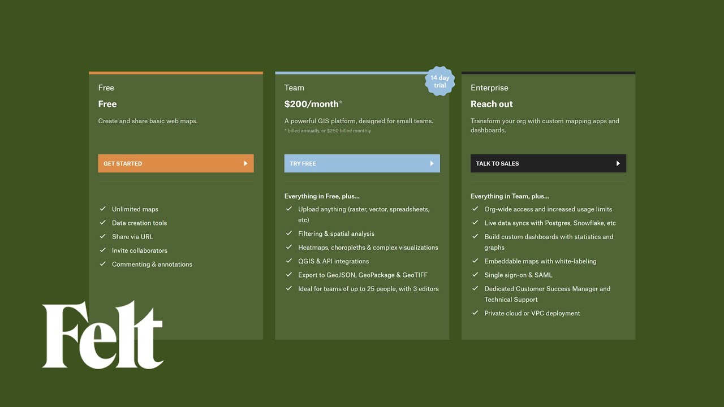Click checkmark beside Upload anything

pyautogui.click(x=288, y=209)
